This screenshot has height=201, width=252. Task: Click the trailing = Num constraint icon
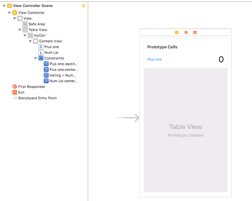46,75
